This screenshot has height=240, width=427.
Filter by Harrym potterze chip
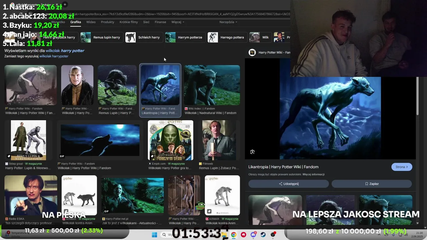click(x=185, y=37)
